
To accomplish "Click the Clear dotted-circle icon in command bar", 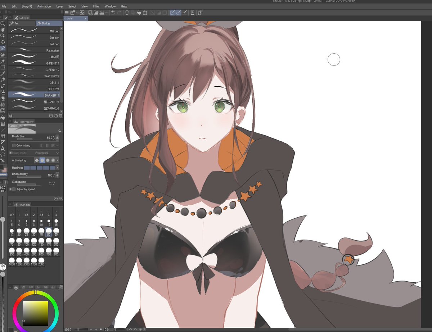I will (127, 13).
